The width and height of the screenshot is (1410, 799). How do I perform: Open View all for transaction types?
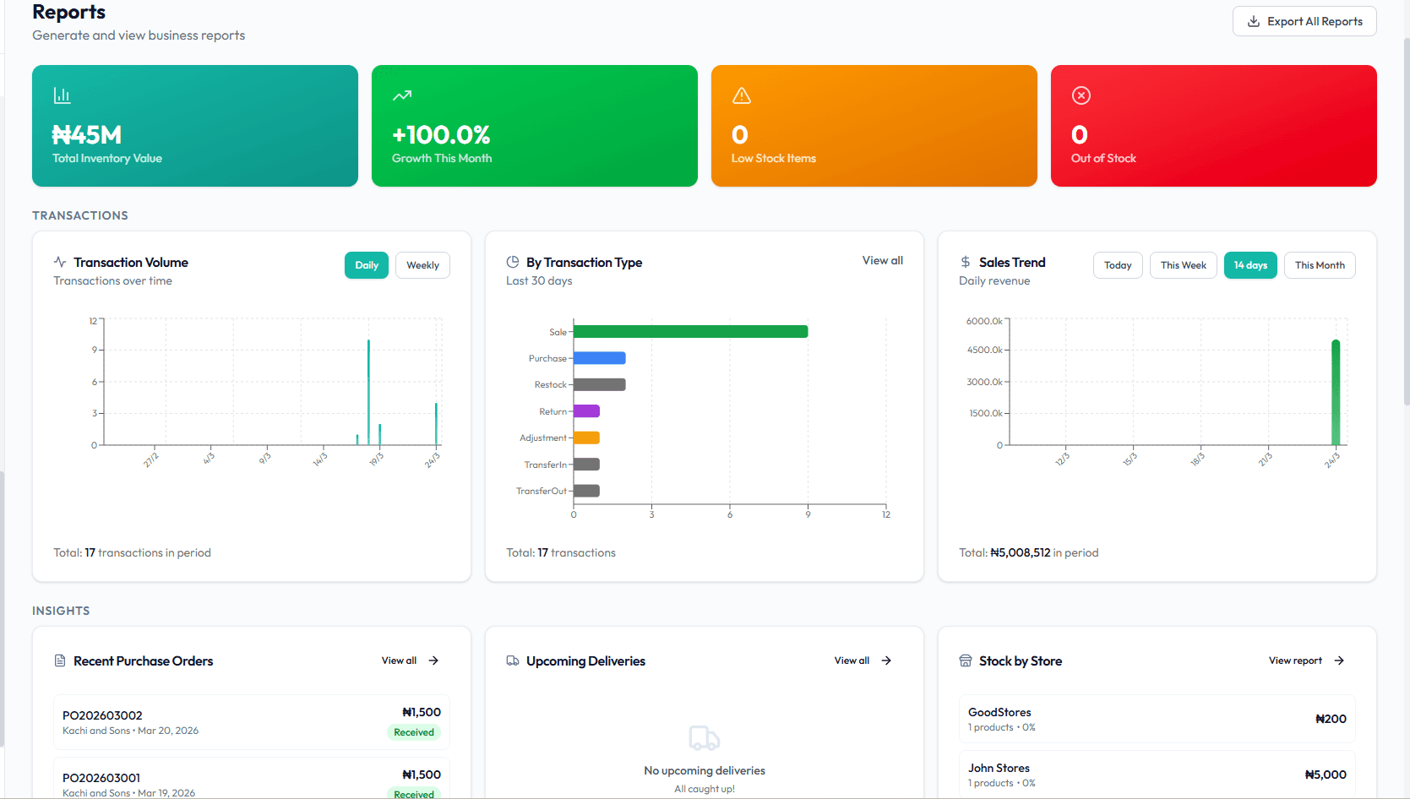click(882, 260)
